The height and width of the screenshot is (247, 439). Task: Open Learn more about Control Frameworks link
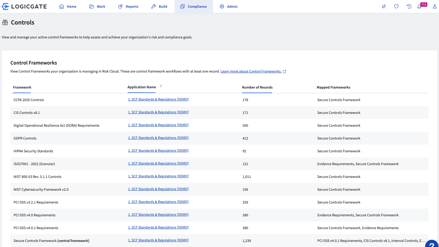[251, 71]
